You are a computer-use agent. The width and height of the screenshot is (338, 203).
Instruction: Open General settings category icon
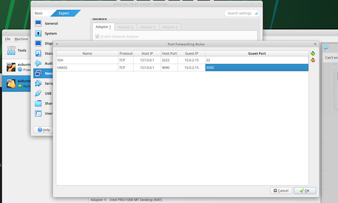[38, 23]
